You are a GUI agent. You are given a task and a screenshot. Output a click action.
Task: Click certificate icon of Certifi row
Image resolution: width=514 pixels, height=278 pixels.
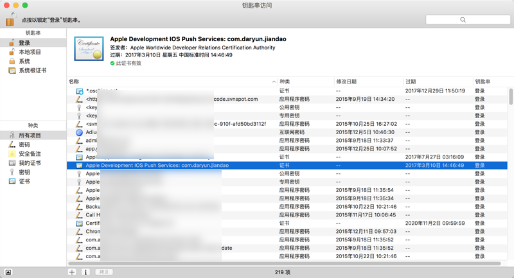[x=79, y=223]
